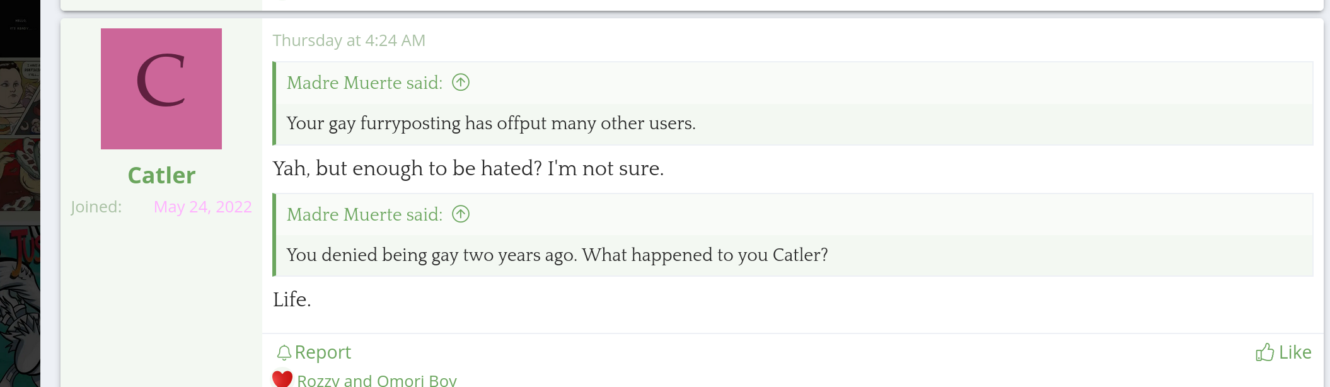The height and width of the screenshot is (387, 1330).
Task: Click the jump arrow on the furryposting quote
Action: (x=461, y=83)
